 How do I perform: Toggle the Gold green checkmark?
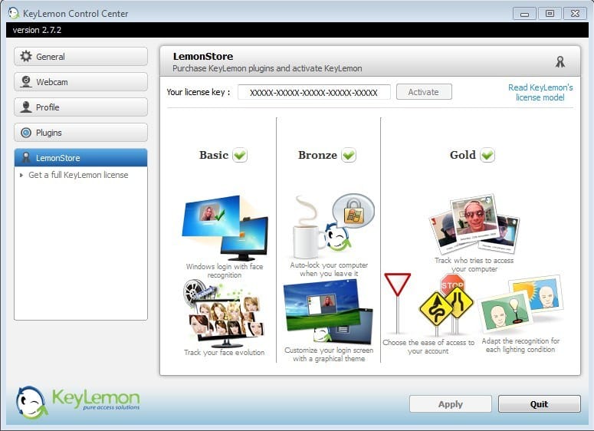pos(487,155)
